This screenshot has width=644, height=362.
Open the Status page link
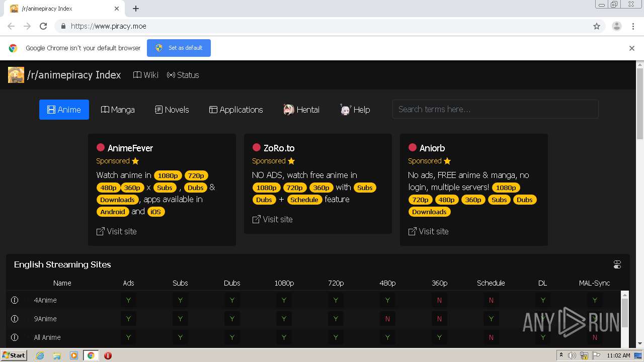pyautogui.click(x=183, y=75)
